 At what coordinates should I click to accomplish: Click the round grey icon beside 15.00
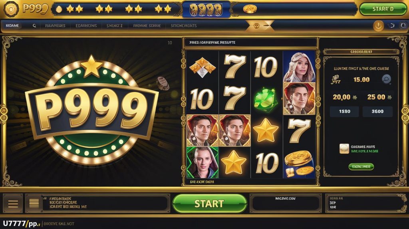click(386, 79)
